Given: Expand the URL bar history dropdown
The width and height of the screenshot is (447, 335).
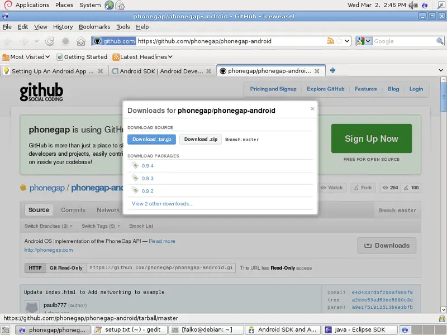Looking at the screenshot, I should (347, 41).
